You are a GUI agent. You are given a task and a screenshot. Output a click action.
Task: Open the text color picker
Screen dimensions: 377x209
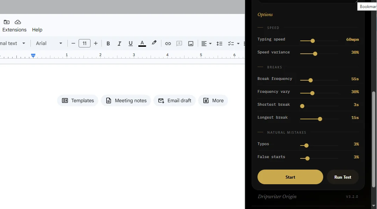click(142, 44)
